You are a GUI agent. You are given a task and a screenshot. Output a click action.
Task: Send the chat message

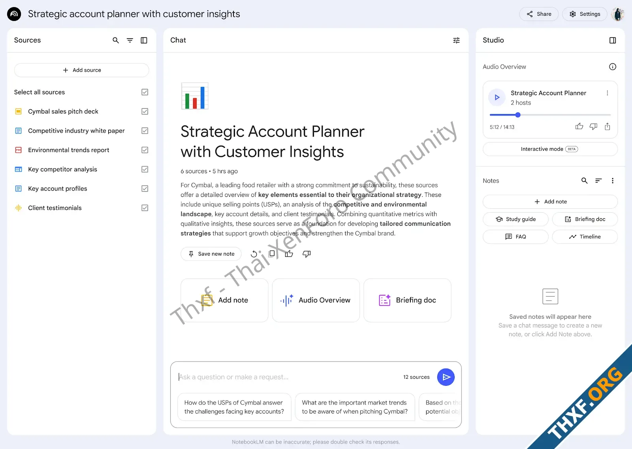tap(446, 377)
